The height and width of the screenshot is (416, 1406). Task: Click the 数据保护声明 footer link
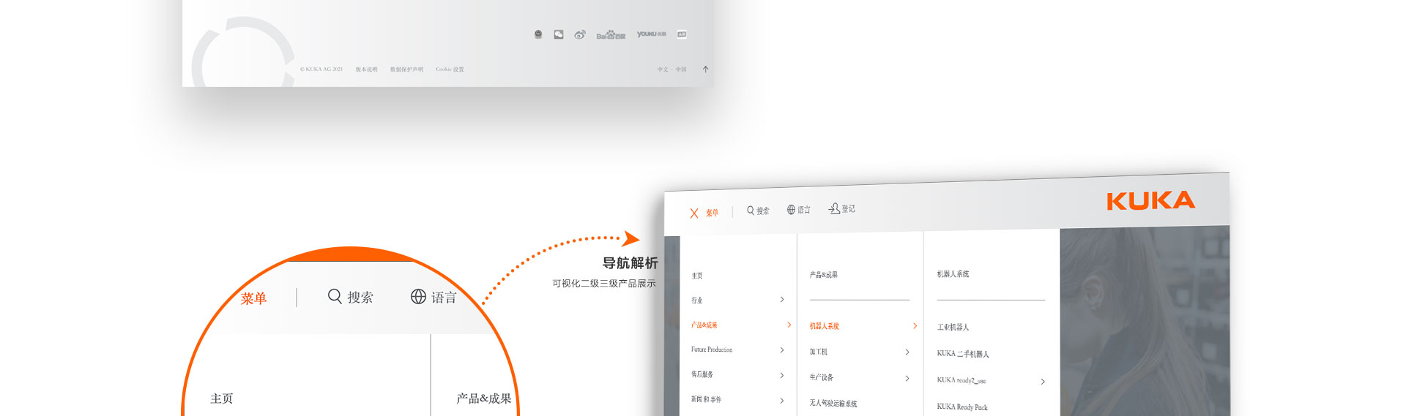click(406, 69)
